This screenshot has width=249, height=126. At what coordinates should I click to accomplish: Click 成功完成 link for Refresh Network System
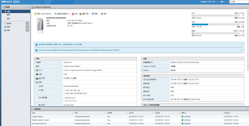187,120
